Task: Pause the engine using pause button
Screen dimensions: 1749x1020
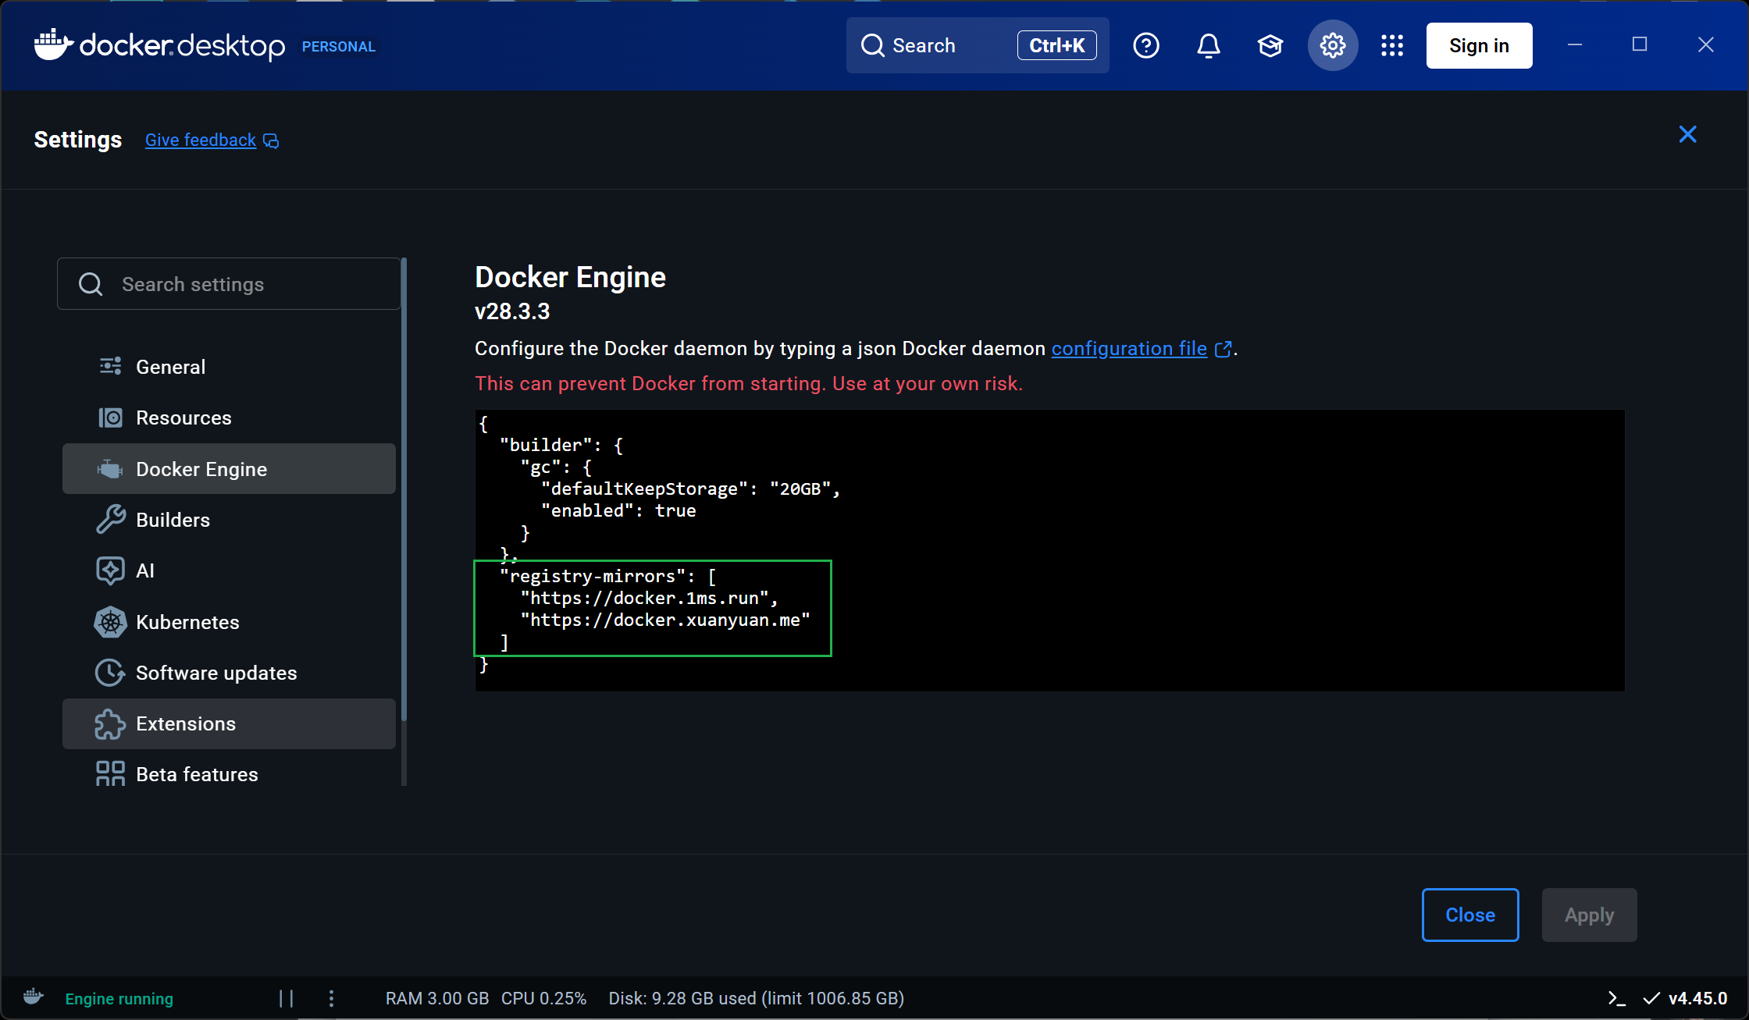Action: coord(287,998)
